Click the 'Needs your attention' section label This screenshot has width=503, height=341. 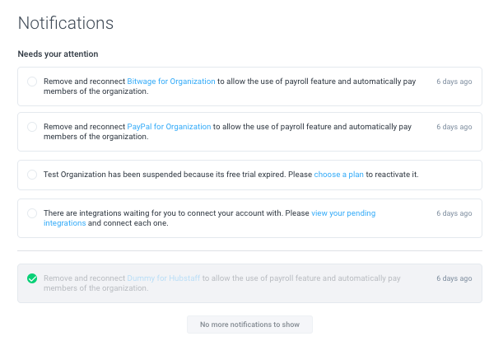pos(58,54)
